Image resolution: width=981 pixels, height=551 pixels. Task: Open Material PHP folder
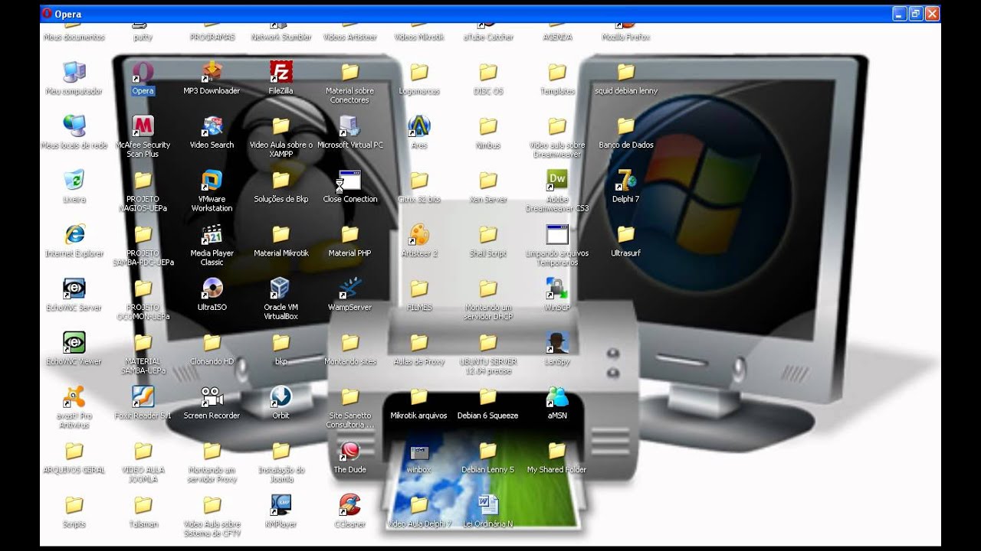coord(350,235)
